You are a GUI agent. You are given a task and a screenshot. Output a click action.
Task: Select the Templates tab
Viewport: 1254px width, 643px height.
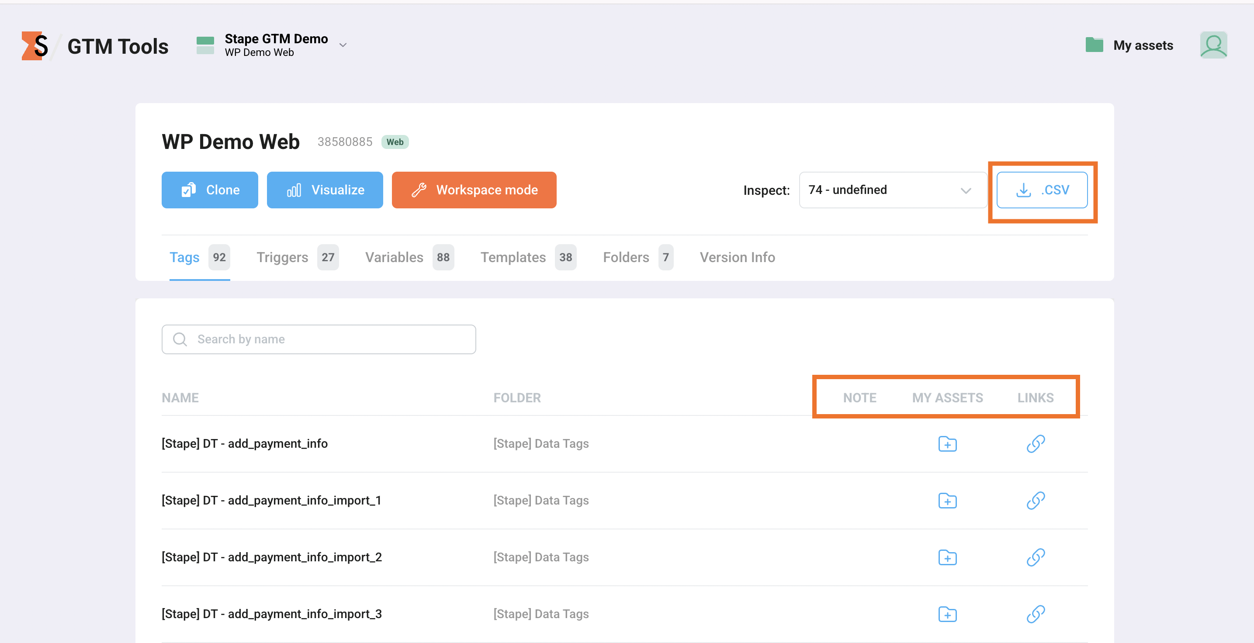(528, 257)
